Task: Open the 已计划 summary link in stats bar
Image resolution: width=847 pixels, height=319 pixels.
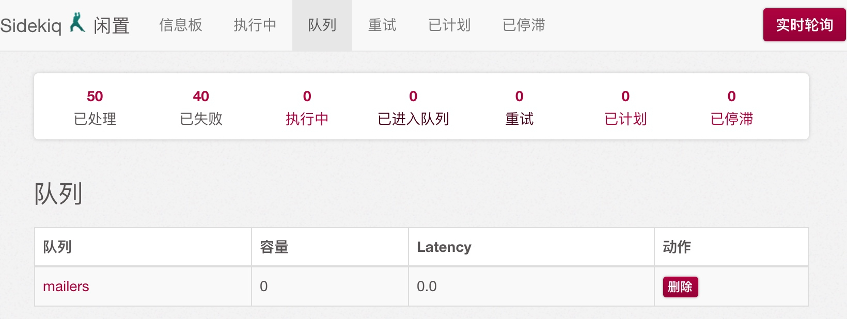Action: [x=625, y=107]
